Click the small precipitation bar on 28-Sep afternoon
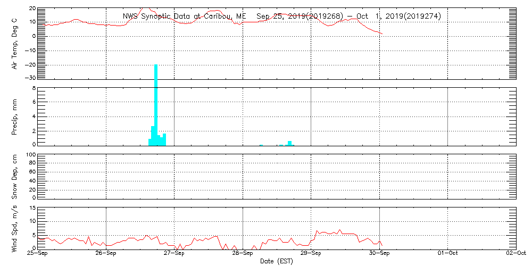Image resolution: width=532 pixels, height=266 pixels. click(x=289, y=143)
